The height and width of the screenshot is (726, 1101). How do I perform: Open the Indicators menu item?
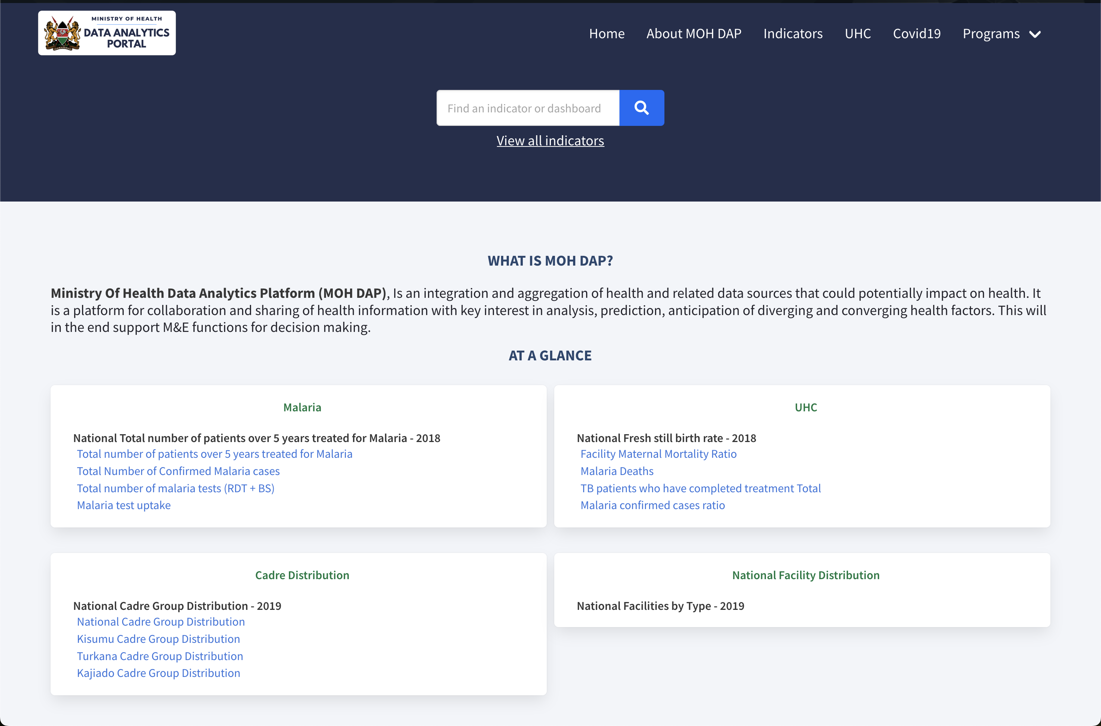793,34
